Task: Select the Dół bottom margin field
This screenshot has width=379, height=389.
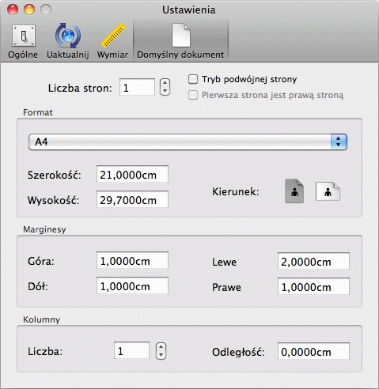Action: coord(132,285)
